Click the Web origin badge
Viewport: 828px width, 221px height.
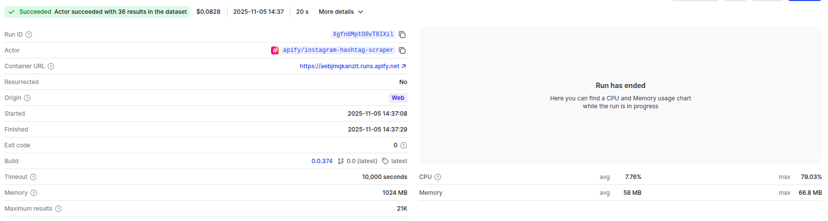pyautogui.click(x=398, y=98)
